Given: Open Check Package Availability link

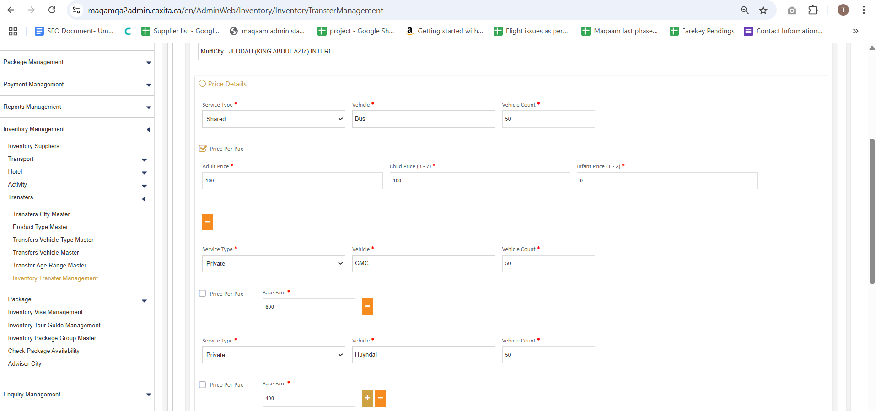Looking at the screenshot, I should click(43, 351).
